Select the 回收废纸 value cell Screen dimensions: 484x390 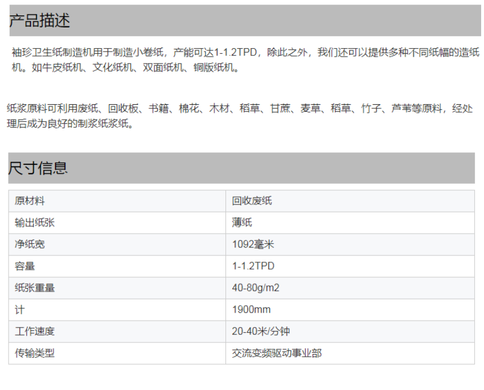click(252, 201)
